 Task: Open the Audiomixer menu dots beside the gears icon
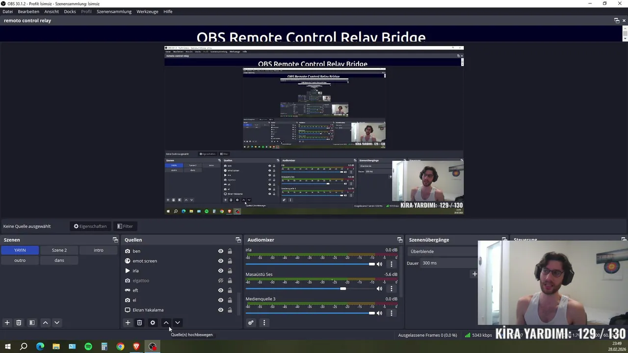(x=264, y=323)
